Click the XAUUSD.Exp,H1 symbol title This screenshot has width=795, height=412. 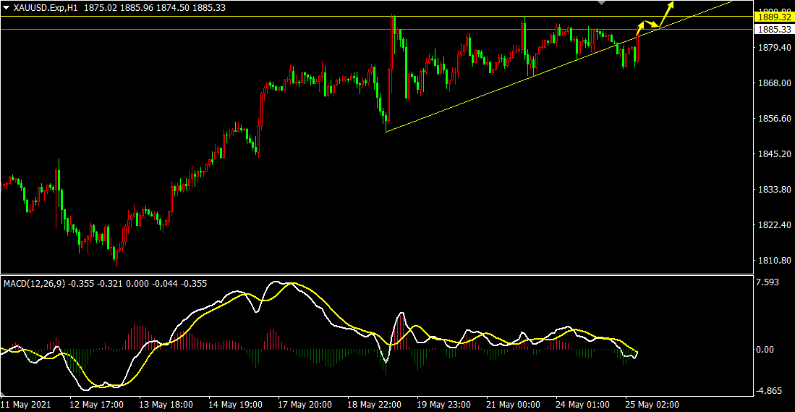[43, 7]
